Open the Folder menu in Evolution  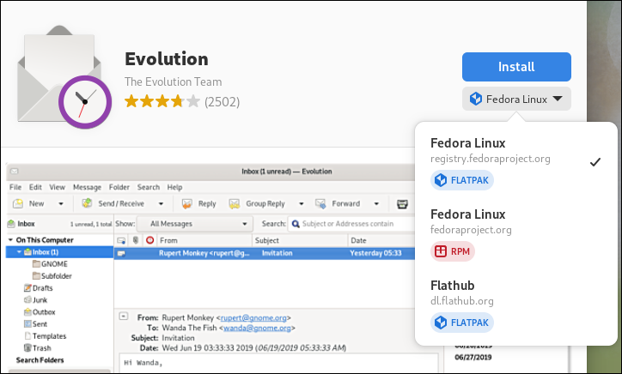[x=119, y=187]
